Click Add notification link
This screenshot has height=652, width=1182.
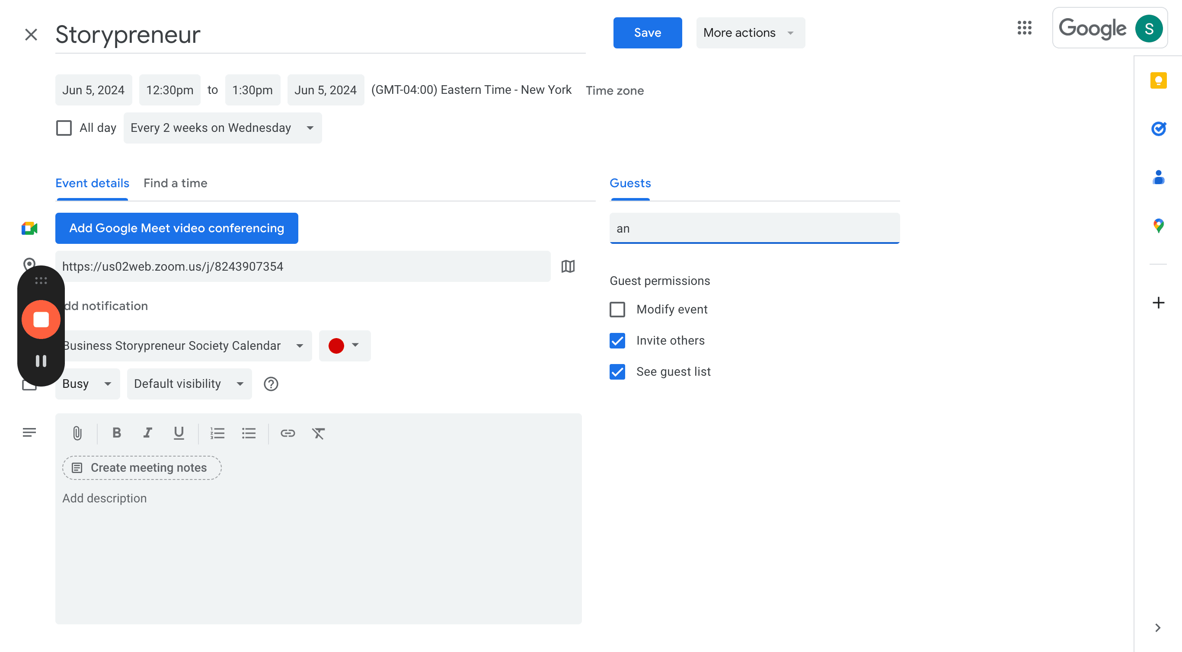point(105,306)
